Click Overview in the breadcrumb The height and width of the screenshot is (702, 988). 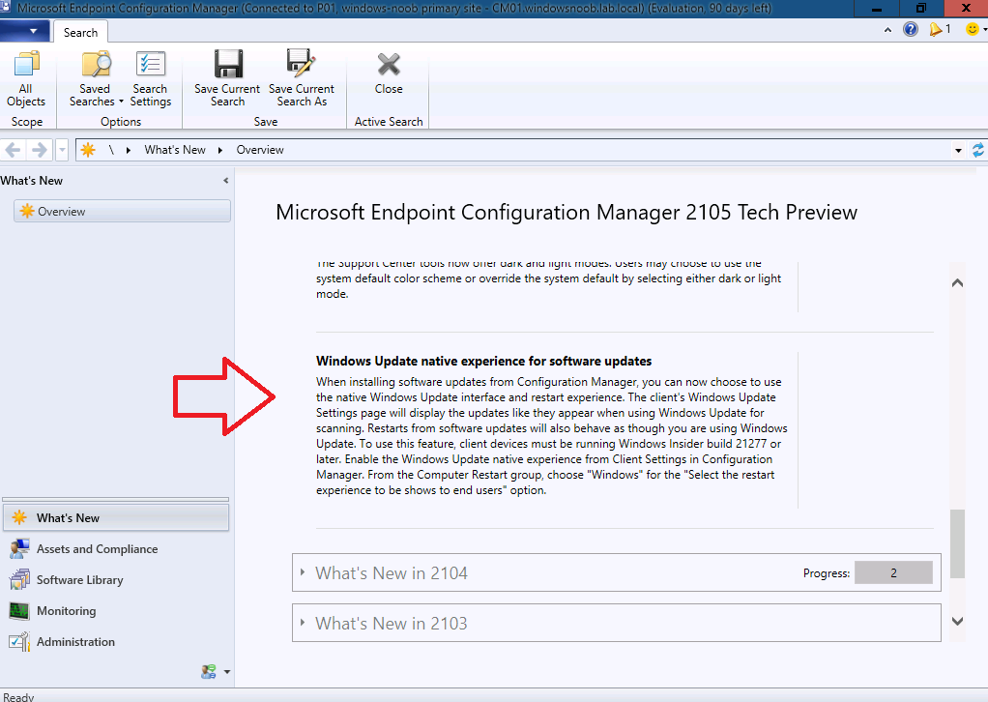(x=260, y=150)
